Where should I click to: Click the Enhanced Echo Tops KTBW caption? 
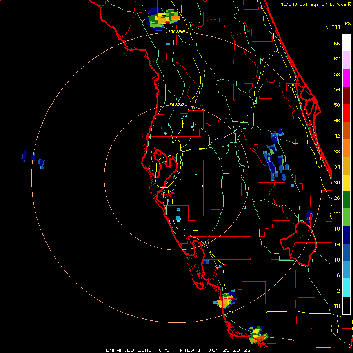pos(178,350)
